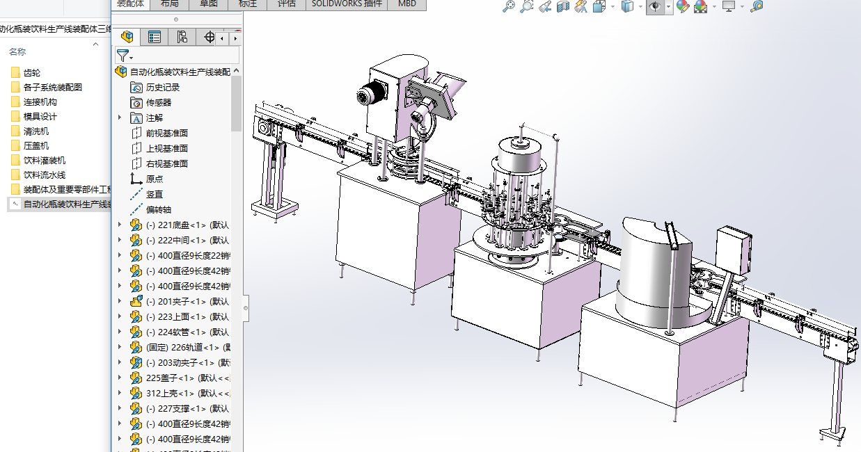This screenshot has width=861, height=452.
Task: Open the 饮料灌装机 folder
Action: (45, 160)
